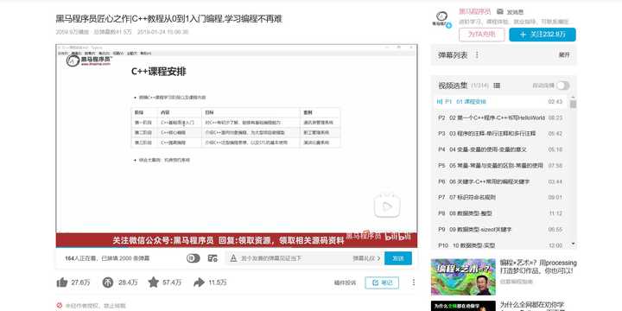Image resolution: width=622 pixels, height=311 pixels.
Task: Click the video title heading text
Action: (x=168, y=19)
